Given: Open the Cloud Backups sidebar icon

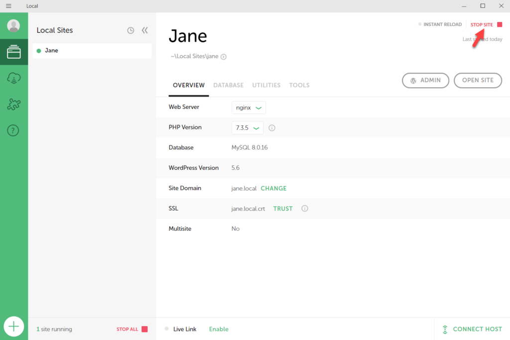Looking at the screenshot, I should (x=13, y=78).
